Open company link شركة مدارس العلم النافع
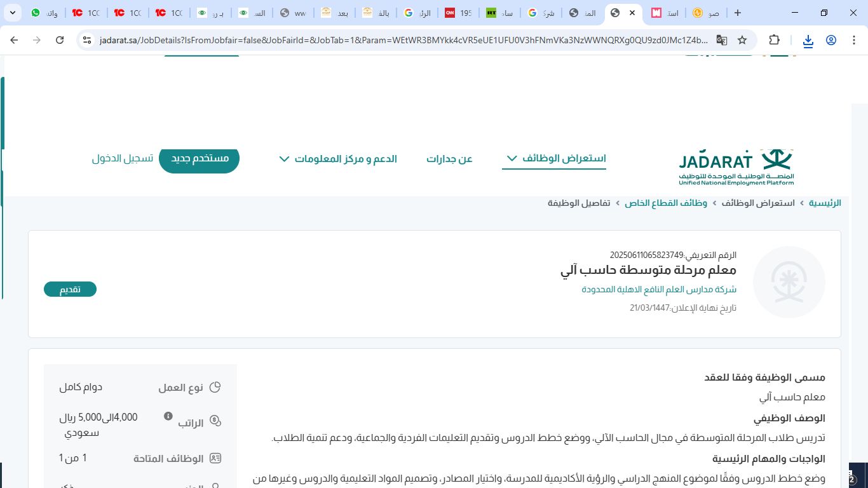 [x=659, y=290]
